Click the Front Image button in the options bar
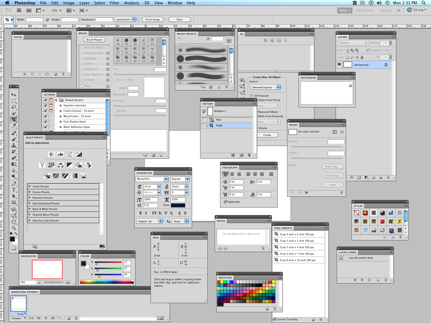The width and height of the screenshot is (431, 323). point(152,19)
